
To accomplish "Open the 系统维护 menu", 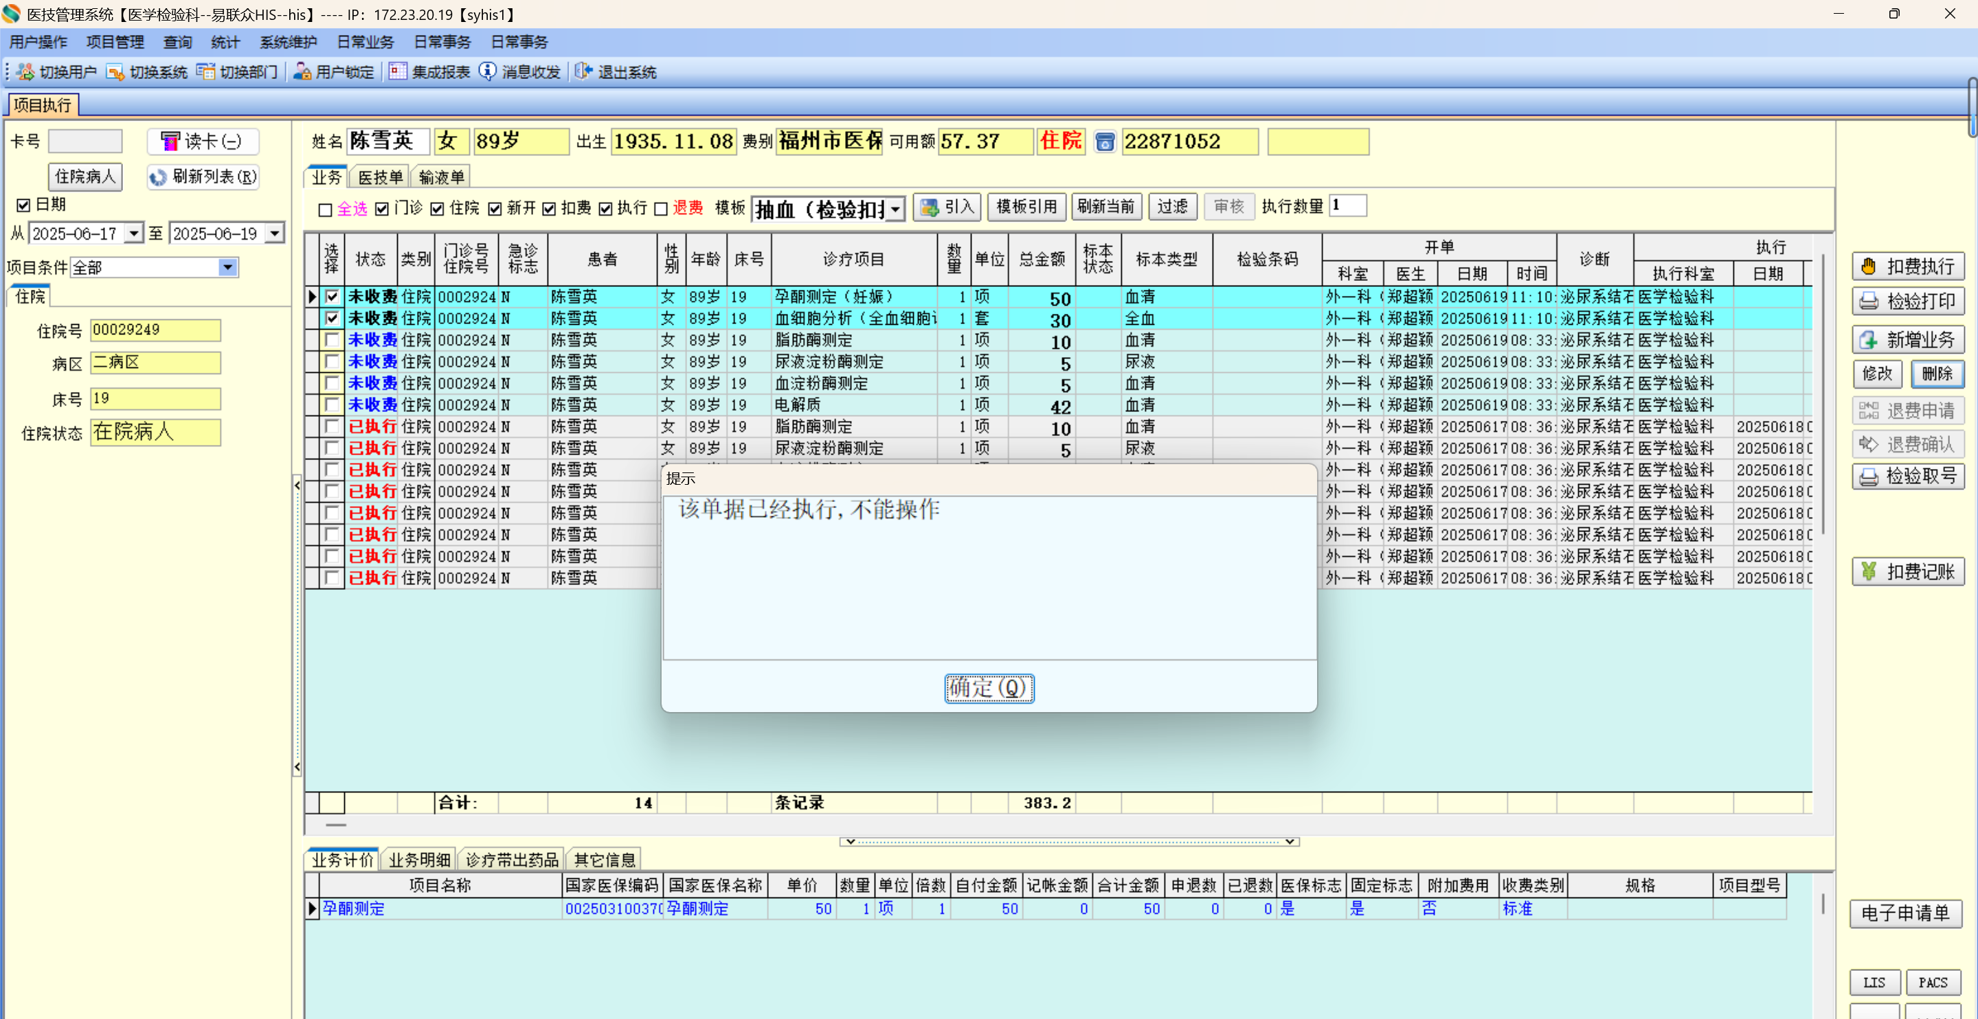I will pyautogui.click(x=288, y=42).
